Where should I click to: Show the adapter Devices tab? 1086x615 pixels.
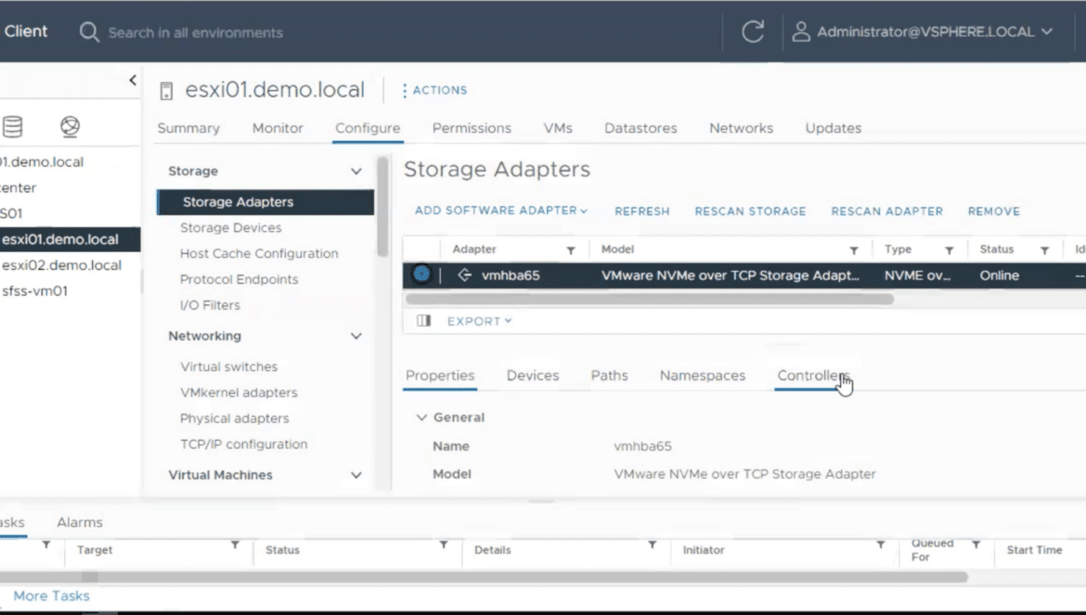coord(533,376)
